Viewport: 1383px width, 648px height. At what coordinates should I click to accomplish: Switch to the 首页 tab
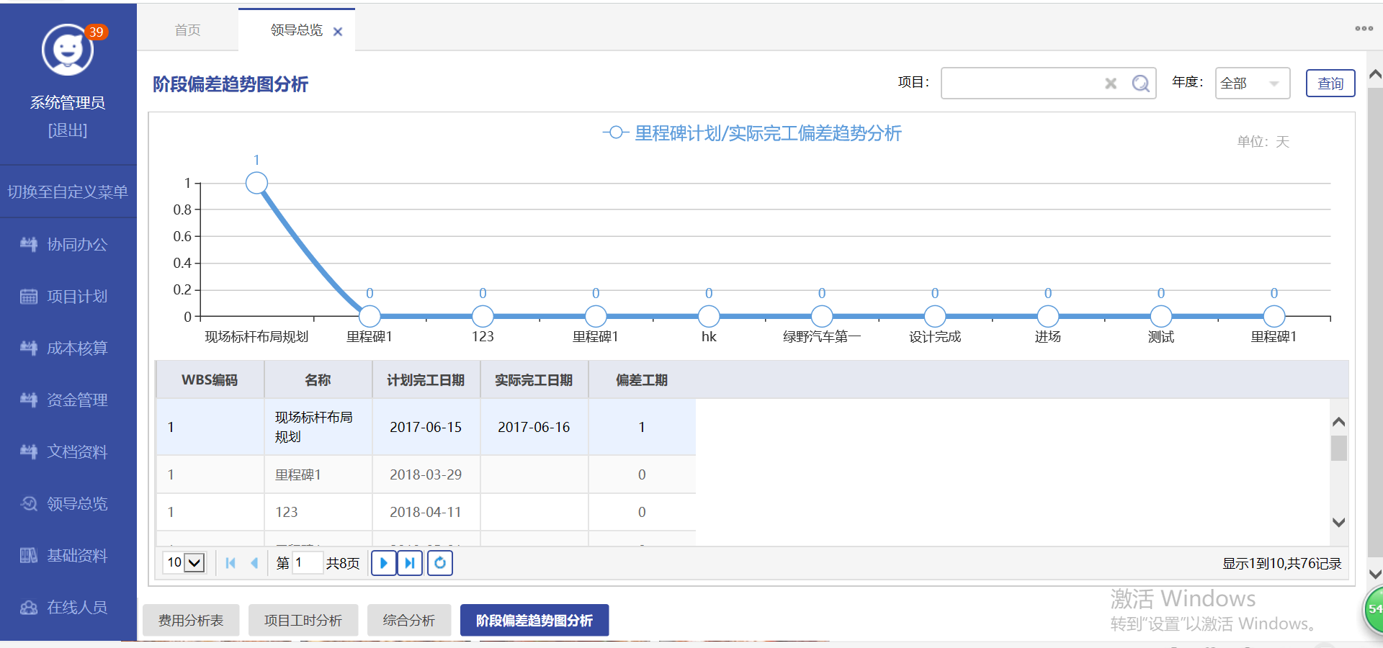click(187, 30)
